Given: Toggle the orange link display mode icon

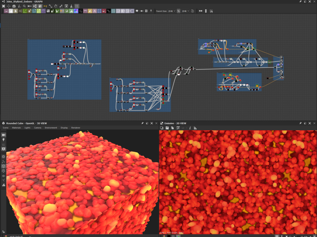Looking at the screenshot, I should [45, 6].
